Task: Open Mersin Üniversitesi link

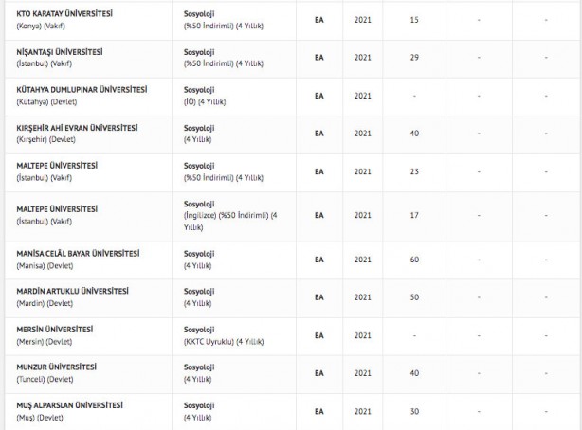Action: pos(55,329)
